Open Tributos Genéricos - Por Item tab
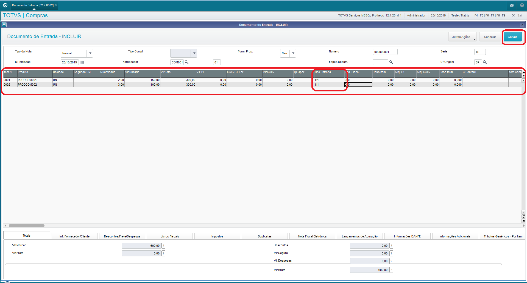This screenshot has height=283, width=527. point(503,236)
